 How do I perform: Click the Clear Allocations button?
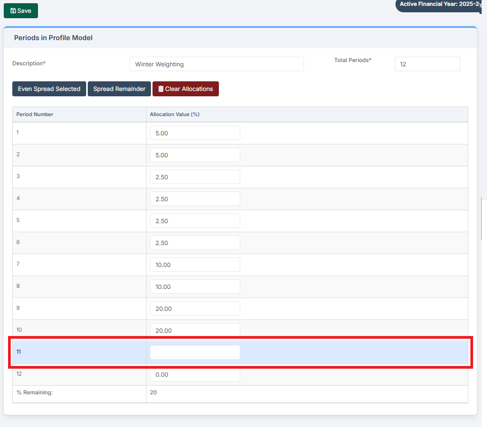pyautogui.click(x=186, y=88)
